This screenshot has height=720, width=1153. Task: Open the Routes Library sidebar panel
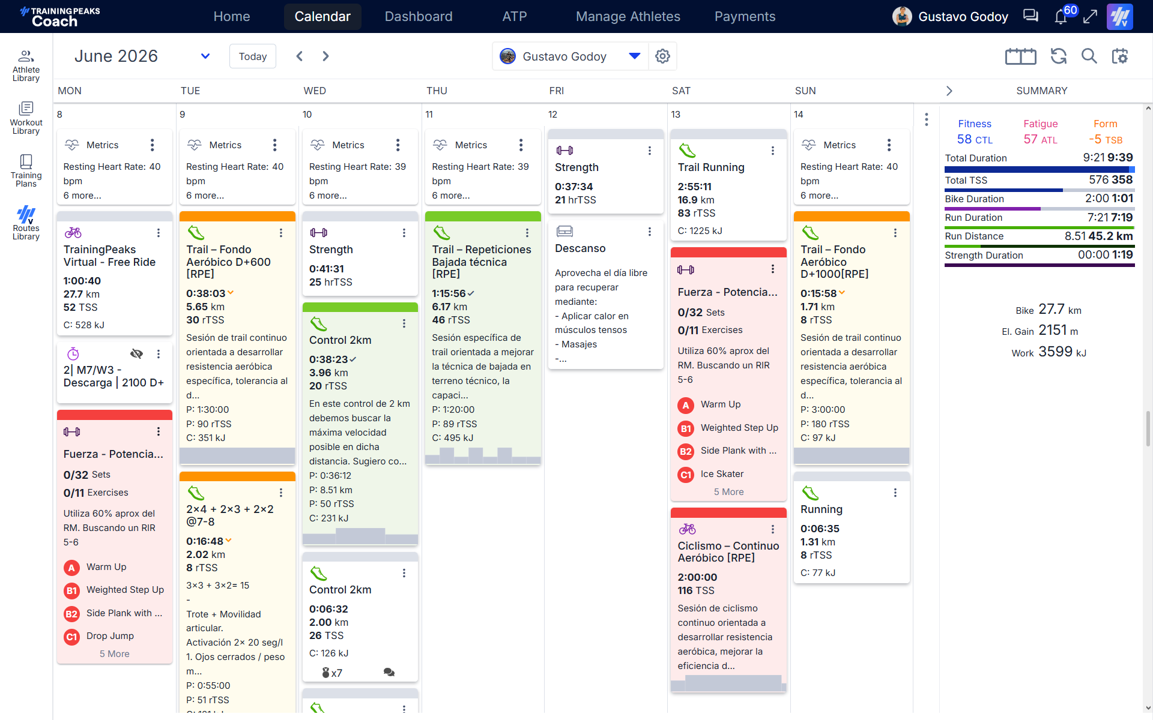pyautogui.click(x=26, y=223)
